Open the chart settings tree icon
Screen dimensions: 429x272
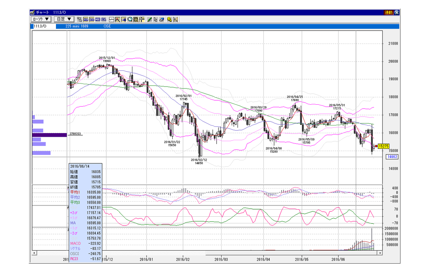(79, 19)
